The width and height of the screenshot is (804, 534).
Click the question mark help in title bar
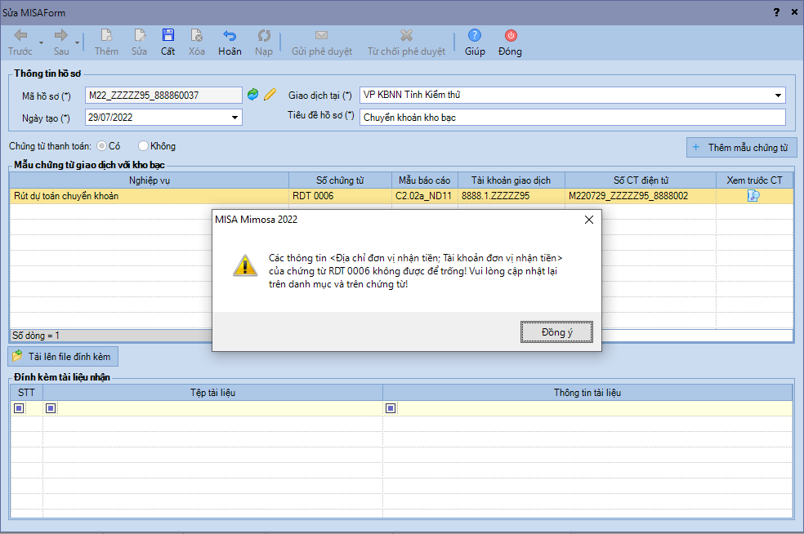pyautogui.click(x=776, y=12)
